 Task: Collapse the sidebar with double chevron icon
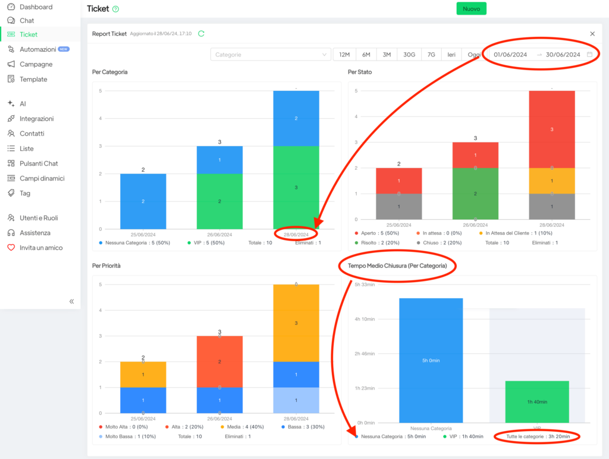[71, 301]
